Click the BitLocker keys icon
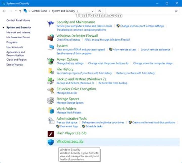 pos(51,91)
